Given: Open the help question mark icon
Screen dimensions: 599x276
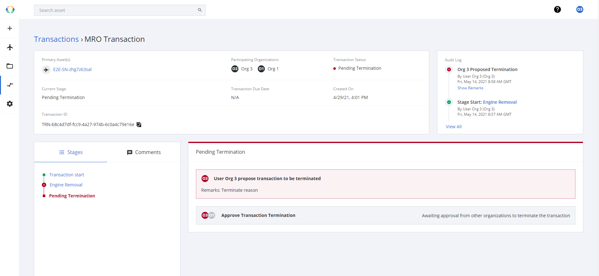Looking at the screenshot, I should point(557,9).
